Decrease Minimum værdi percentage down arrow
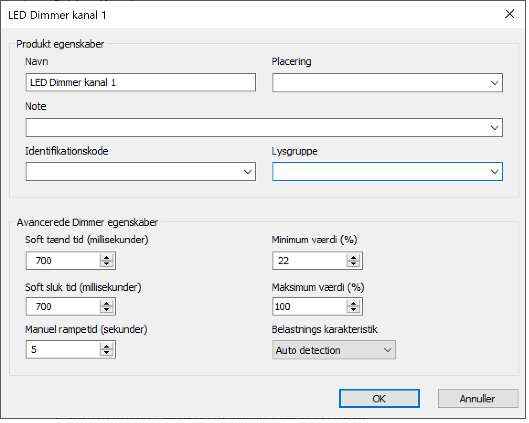Screen dimensions: 529x423 [353, 264]
